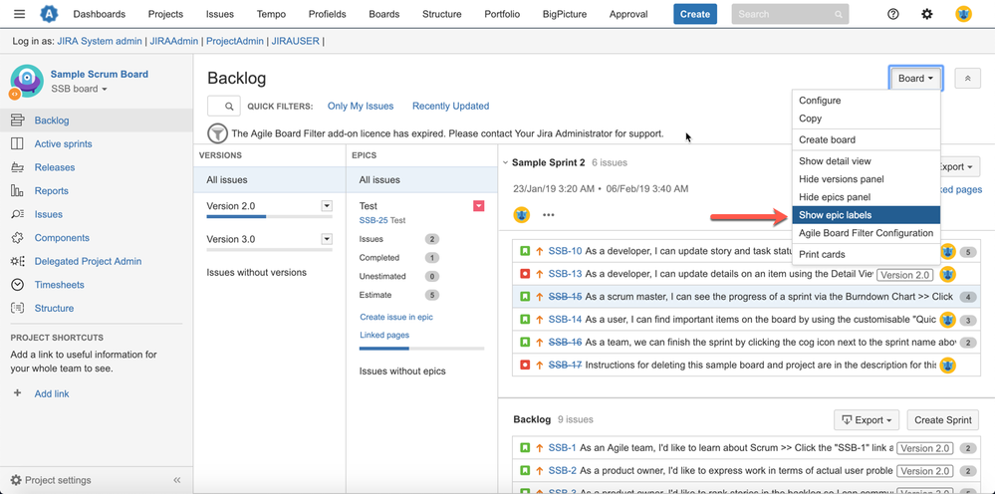
Task: Click the Releases ship icon
Action: click(x=18, y=167)
